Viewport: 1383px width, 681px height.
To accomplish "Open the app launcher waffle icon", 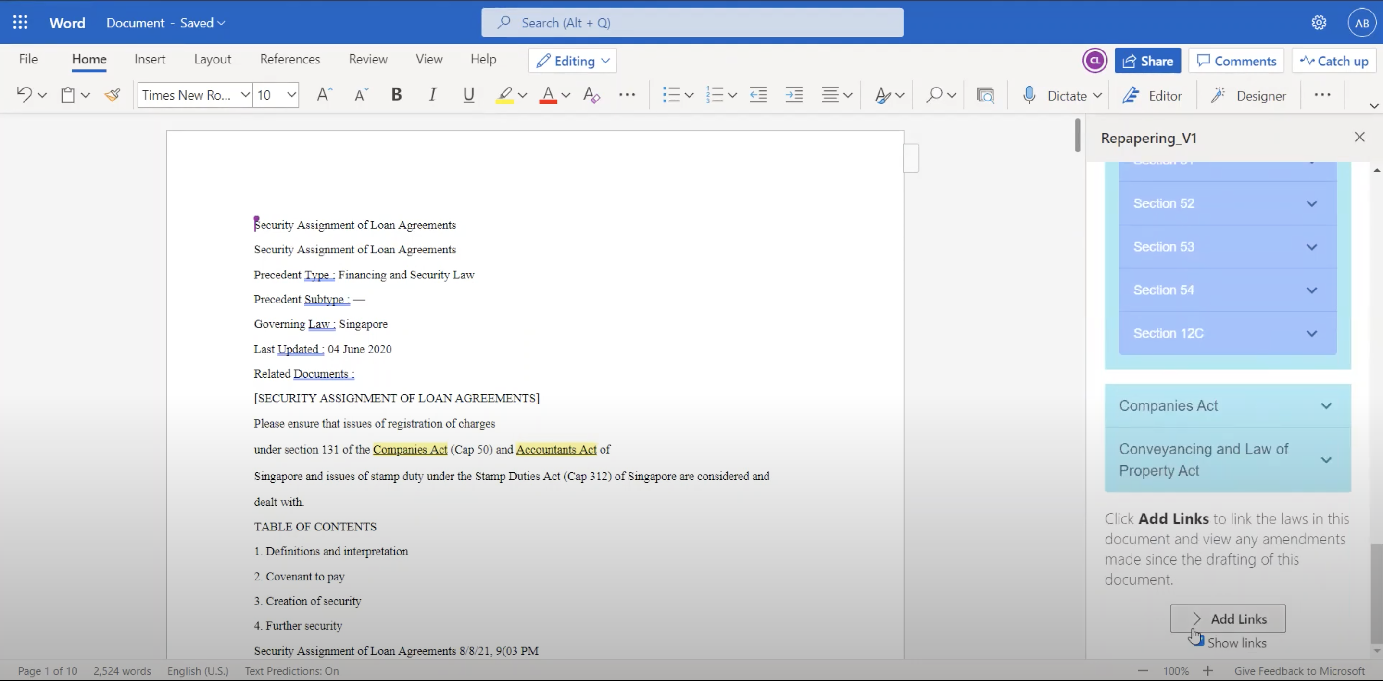I will point(20,23).
